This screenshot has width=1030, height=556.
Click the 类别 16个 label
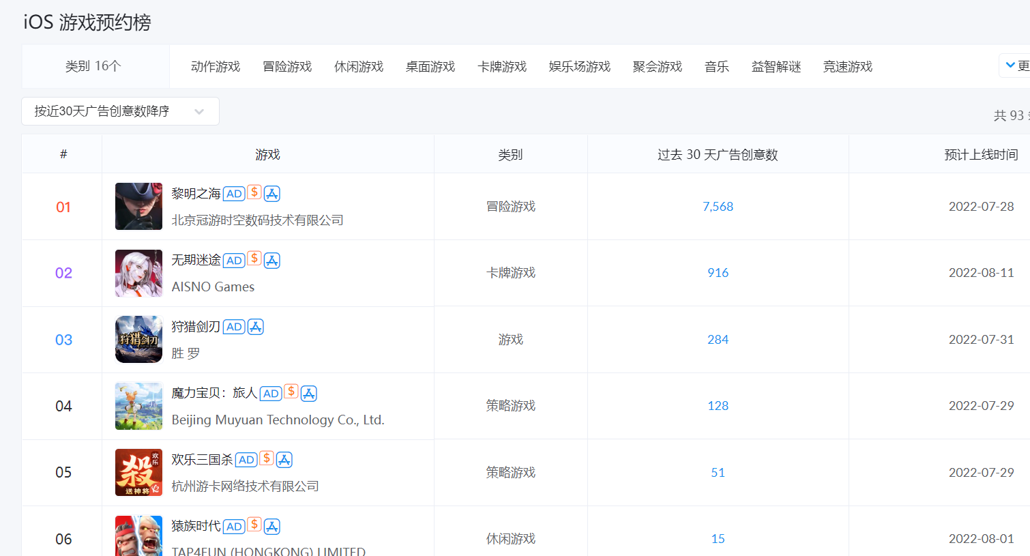[93, 66]
